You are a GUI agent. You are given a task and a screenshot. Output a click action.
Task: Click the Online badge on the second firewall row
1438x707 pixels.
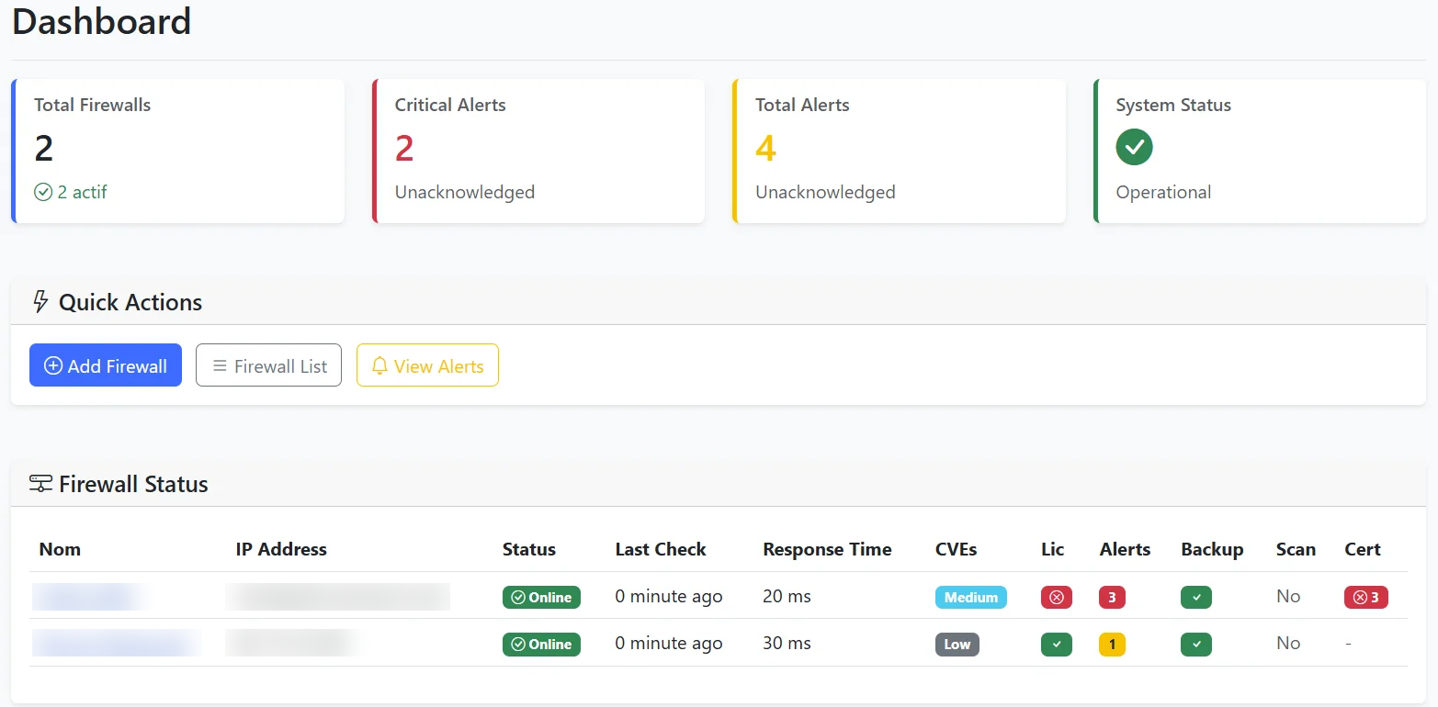541,645
